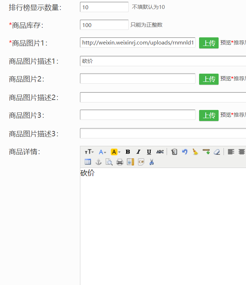Screen dimensions: 246x285
Task: Click 预览 link next to 商品图片2
Action: (x=225, y=79)
